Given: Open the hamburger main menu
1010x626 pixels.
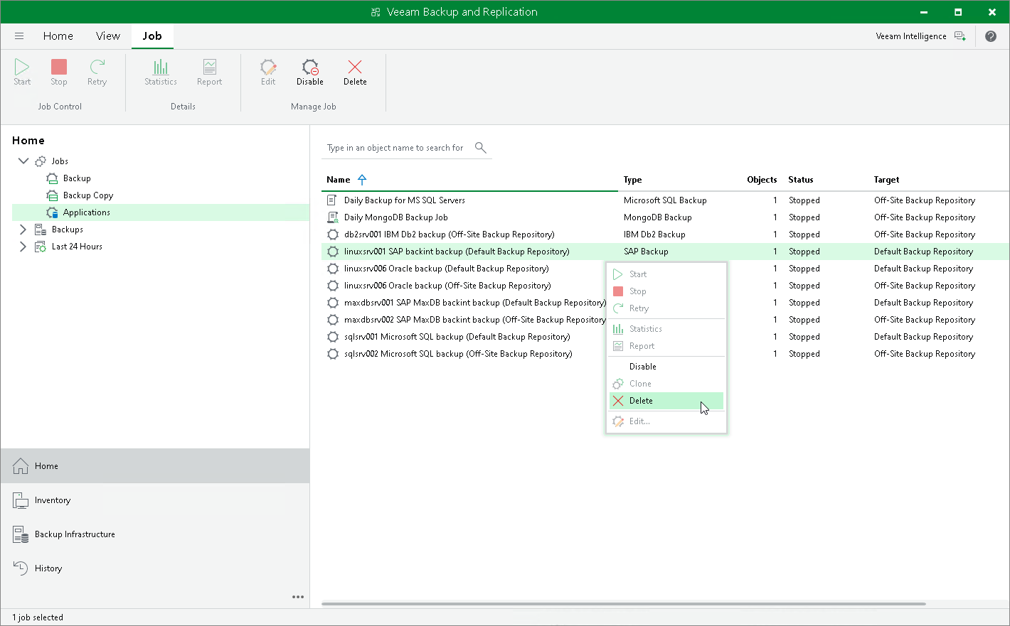Looking at the screenshot, I should (x=19, y=36).
